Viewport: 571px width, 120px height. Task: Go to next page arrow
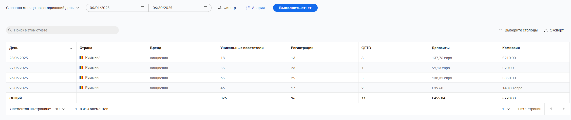[x=563, y=109]
